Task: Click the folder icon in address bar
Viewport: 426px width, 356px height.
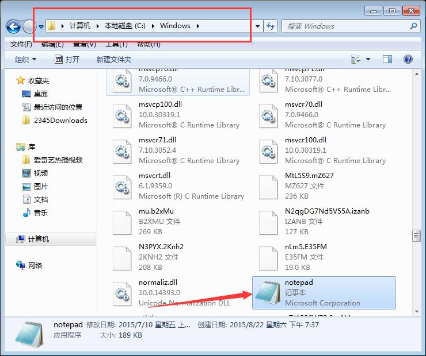Action: point(51,26)
